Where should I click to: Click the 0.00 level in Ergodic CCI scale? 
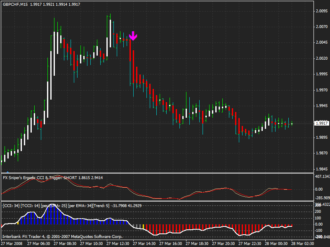pos(319,189)
